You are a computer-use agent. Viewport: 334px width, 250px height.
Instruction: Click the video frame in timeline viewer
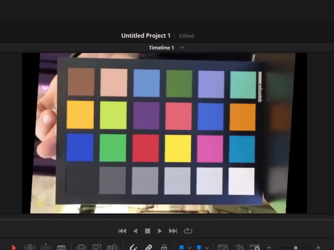[164, 133]
